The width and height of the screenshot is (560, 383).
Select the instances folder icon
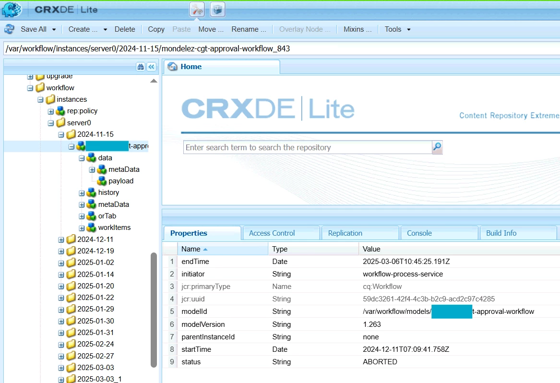(50, 99)
